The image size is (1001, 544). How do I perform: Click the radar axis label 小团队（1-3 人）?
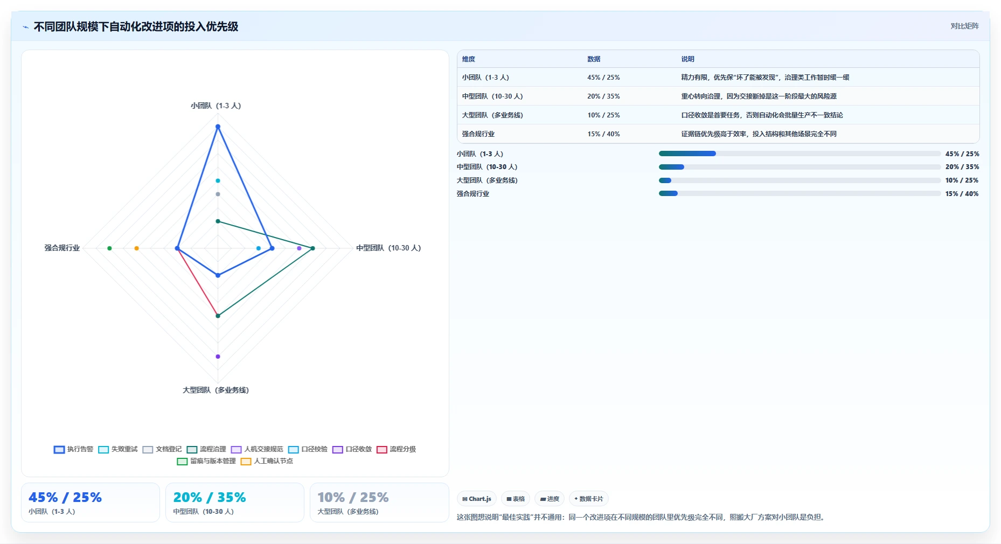[216, 106]
